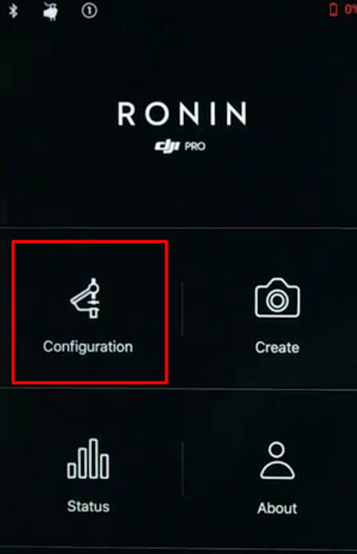Tap the red battery level icon
Screen dimensions: 357x554
click(333, 10)
